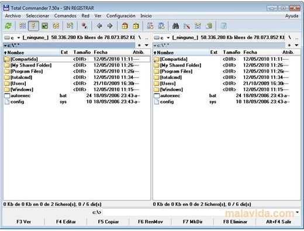This screenshot has height=231, width=304.
Task: Click the red star toolbar icon
Action: [x=84, y=26]
